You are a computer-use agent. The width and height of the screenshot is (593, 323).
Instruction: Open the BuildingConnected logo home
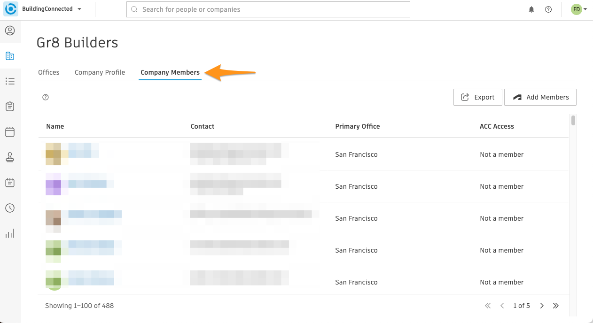[11, 9]
